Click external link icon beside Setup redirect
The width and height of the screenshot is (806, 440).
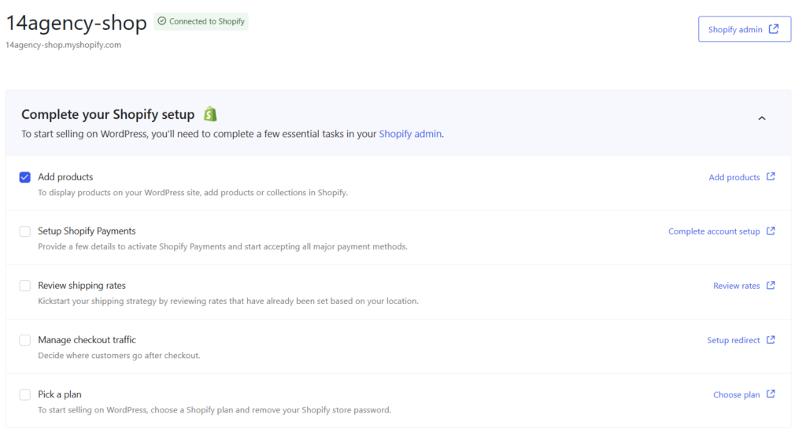coord(771,340)
